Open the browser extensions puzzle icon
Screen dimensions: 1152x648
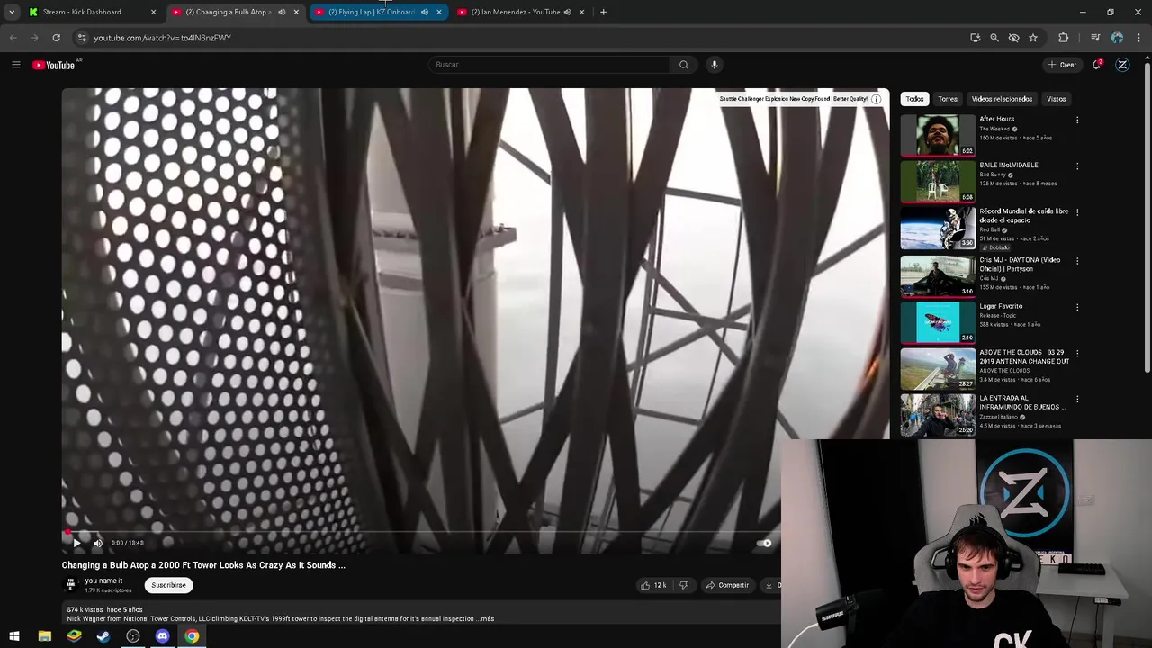(1064, 38)
